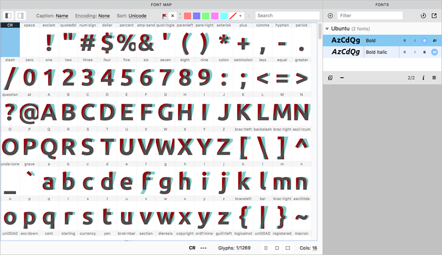Select the backslash glyph cell

(x=262, y=144)
